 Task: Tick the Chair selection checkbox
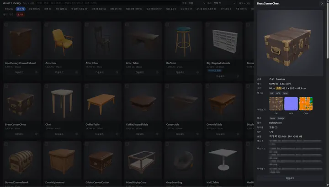[x=46, y=86]
